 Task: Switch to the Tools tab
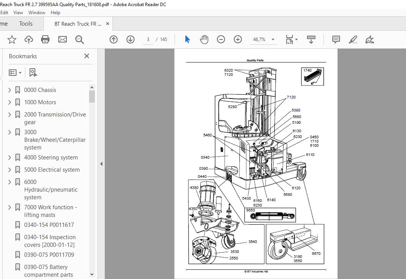[x=26, y=24]
